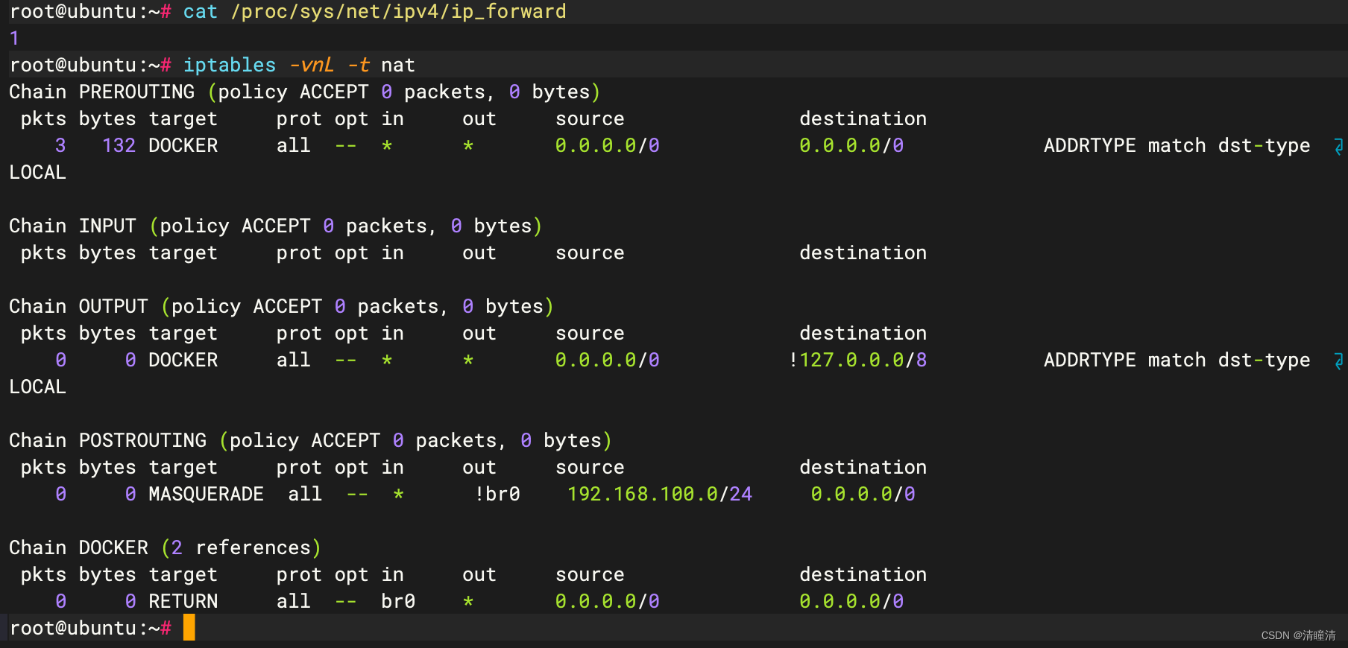The height and width of the screenshot is (648, 1348).
Task: Click the Chain INPUT header line
Action: pos(275,226)
